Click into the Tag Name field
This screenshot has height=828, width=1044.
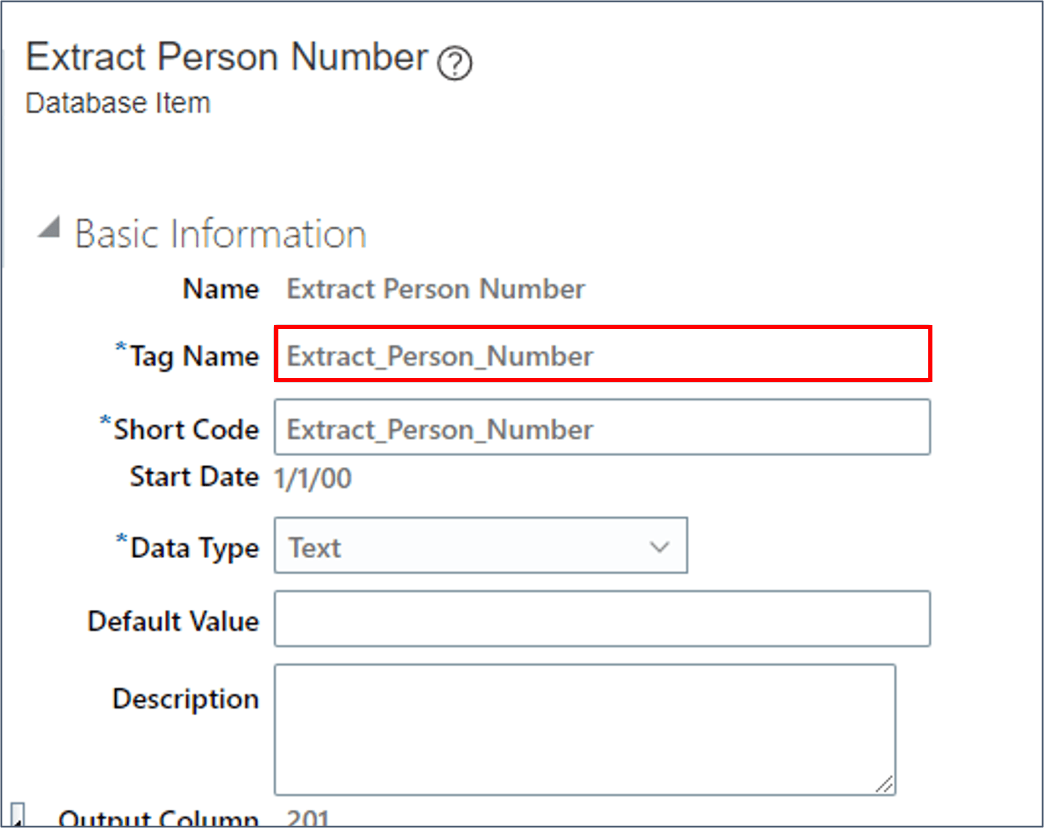(x=602, y=354)
